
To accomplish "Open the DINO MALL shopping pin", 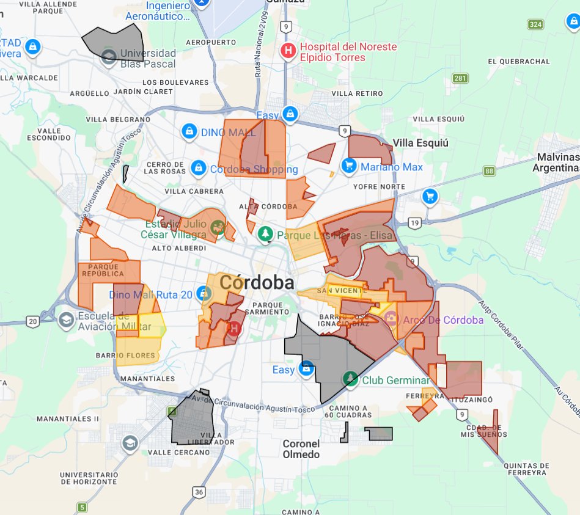I will (189, 131).
